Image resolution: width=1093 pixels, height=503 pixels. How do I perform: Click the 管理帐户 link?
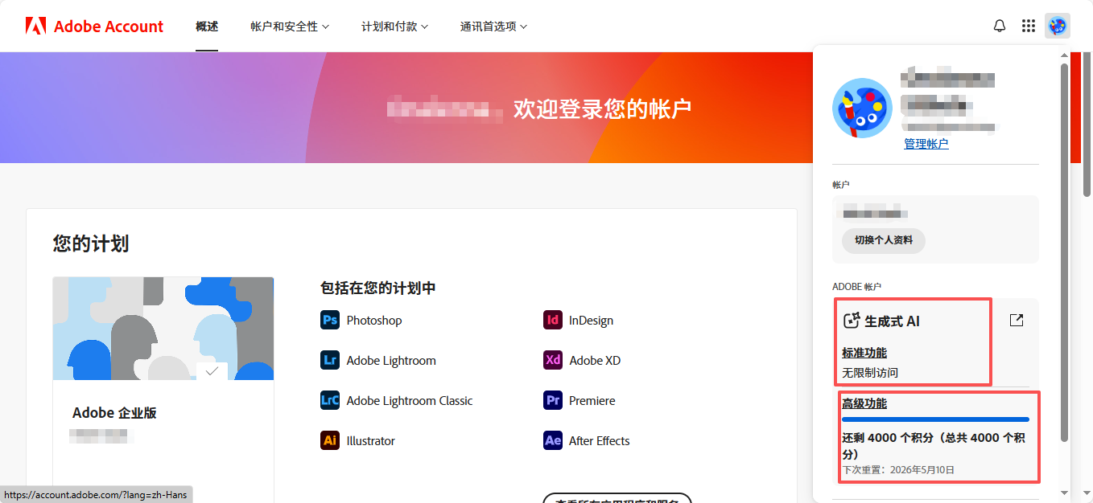point(926,144)
